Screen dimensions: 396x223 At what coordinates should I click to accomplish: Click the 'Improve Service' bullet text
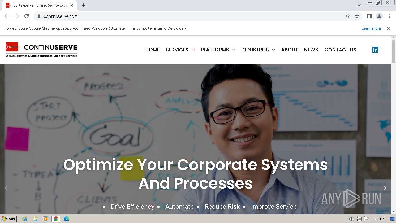[274, 207]
